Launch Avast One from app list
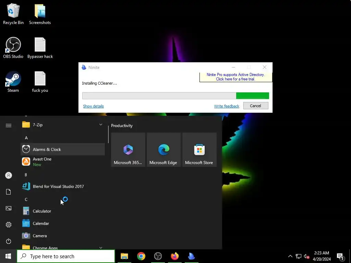 (63, 162)
